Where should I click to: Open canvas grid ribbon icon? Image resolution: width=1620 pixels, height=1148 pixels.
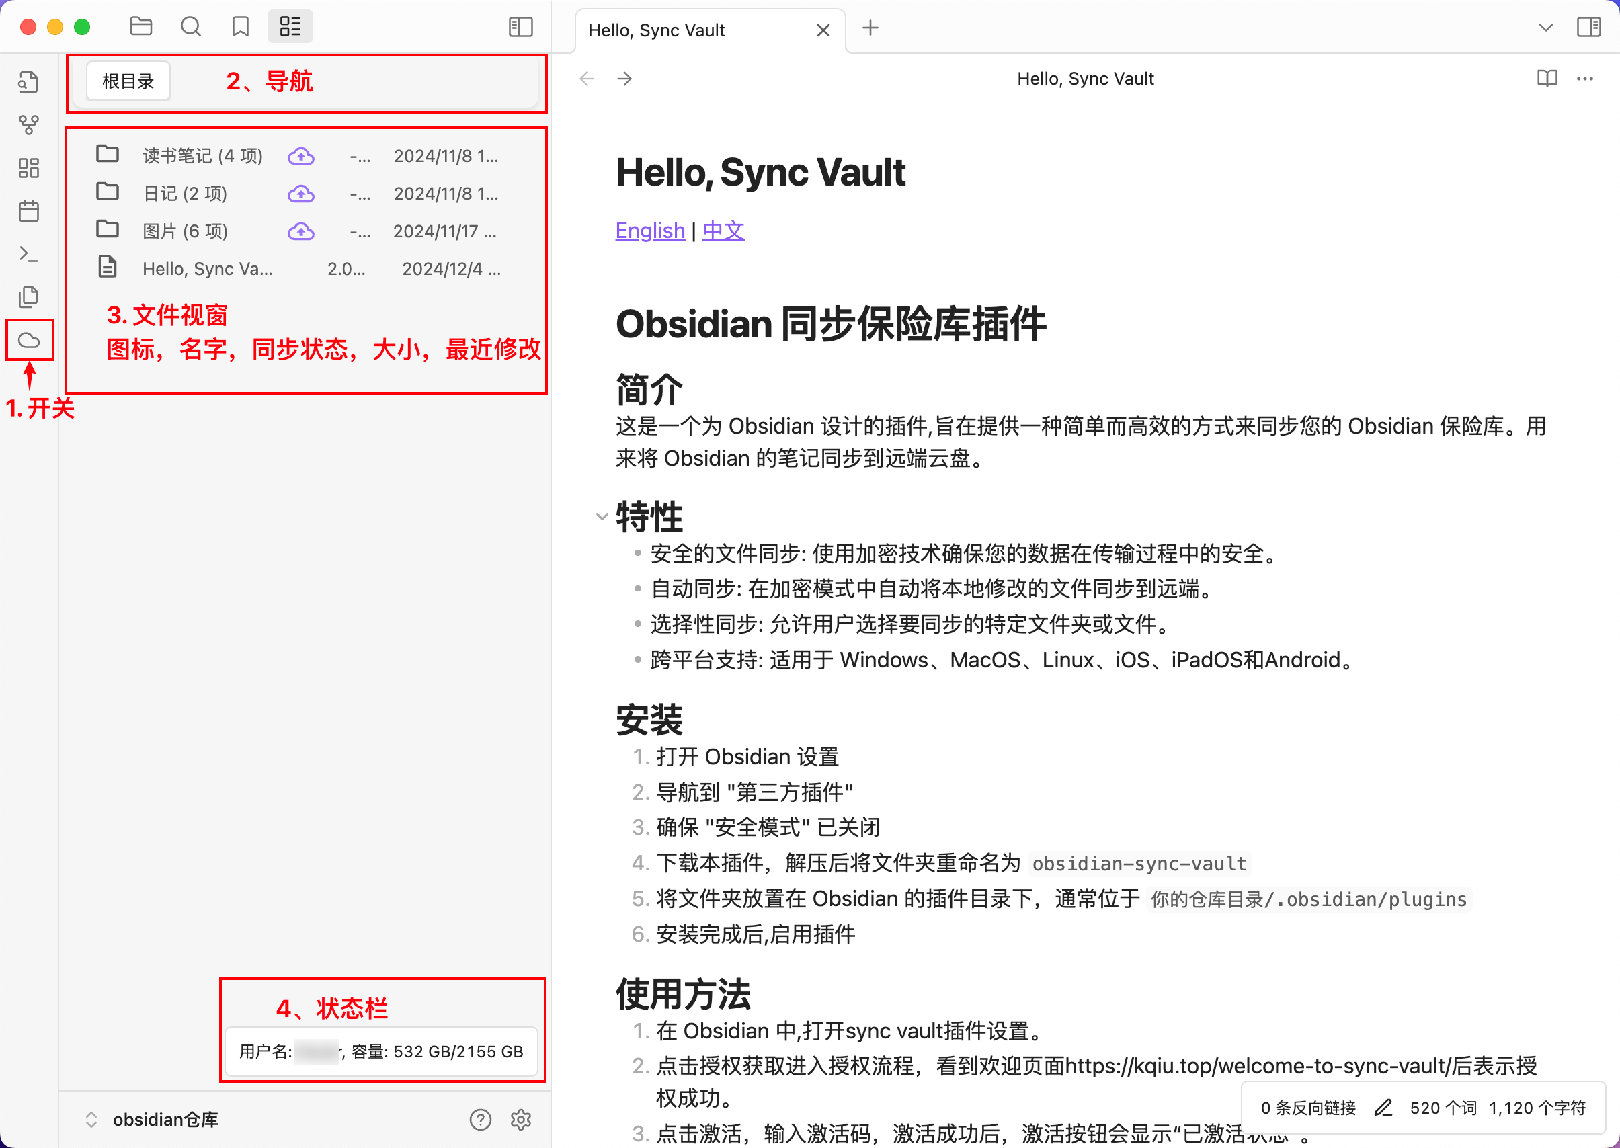point(28,168)
